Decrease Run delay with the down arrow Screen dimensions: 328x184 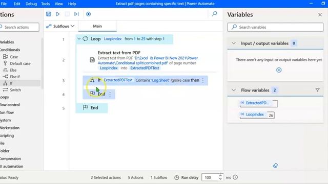220,179
